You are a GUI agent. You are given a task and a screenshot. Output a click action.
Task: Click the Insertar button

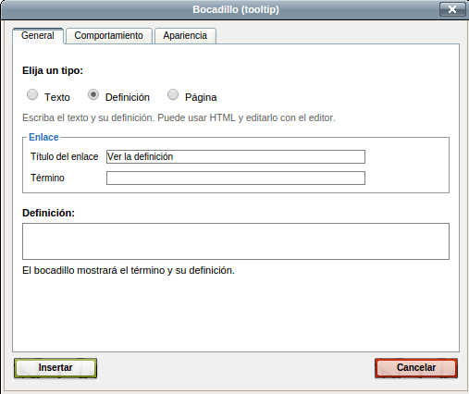click(x=56, y=368)
